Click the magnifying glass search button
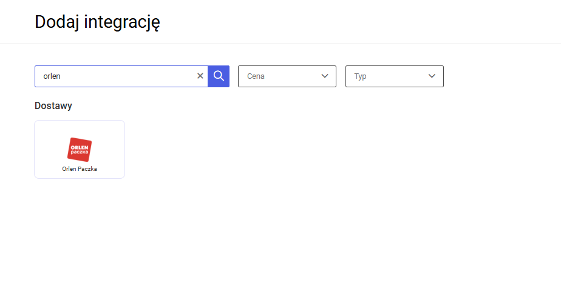 (219, 76)
